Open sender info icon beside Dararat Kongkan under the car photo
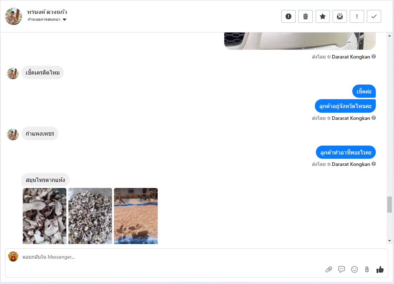This screenshot has width=394, height=284. pos(374,56)
